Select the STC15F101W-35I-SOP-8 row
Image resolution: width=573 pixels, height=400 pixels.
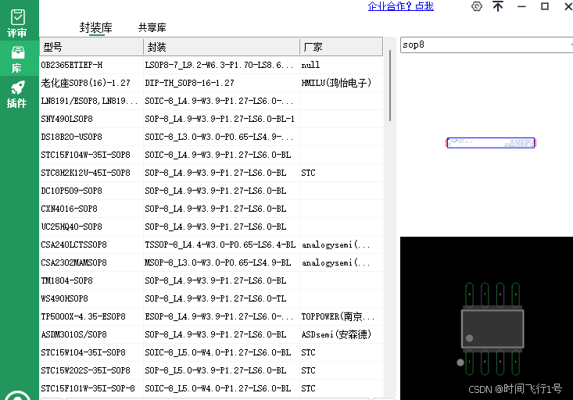coord(211,388)
